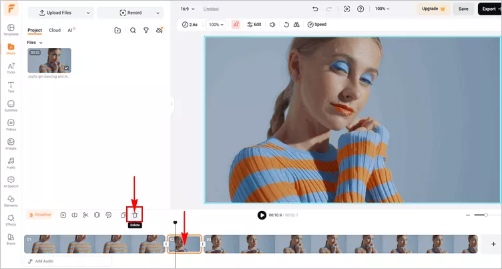Open the Templates sidebar panel
This screenshot has height=269, width=502.
[x=11, y=30]
